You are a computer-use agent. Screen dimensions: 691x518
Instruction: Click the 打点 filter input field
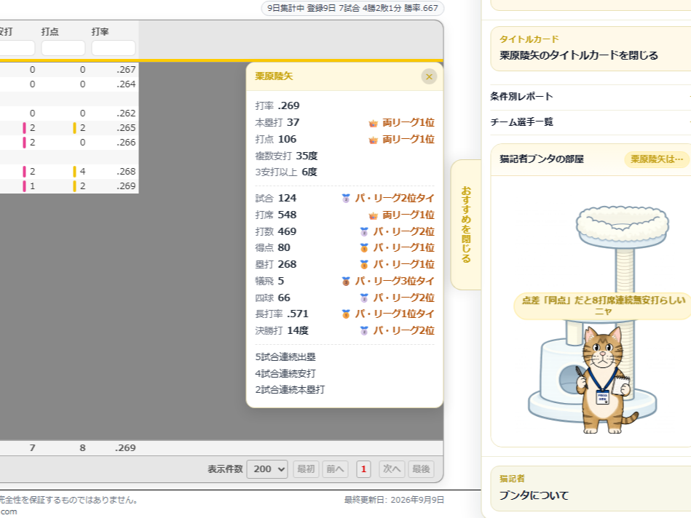click(63, 47)
